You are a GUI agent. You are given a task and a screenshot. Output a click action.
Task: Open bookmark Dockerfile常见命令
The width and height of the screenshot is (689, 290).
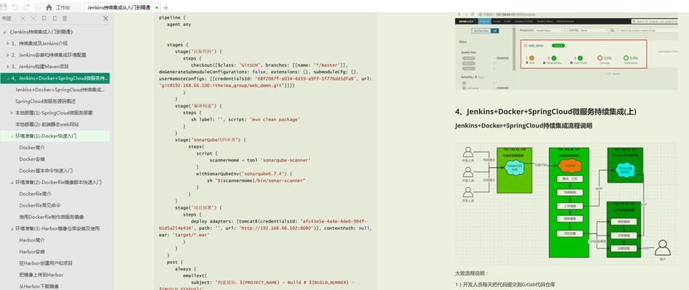[x=39, y=205]
